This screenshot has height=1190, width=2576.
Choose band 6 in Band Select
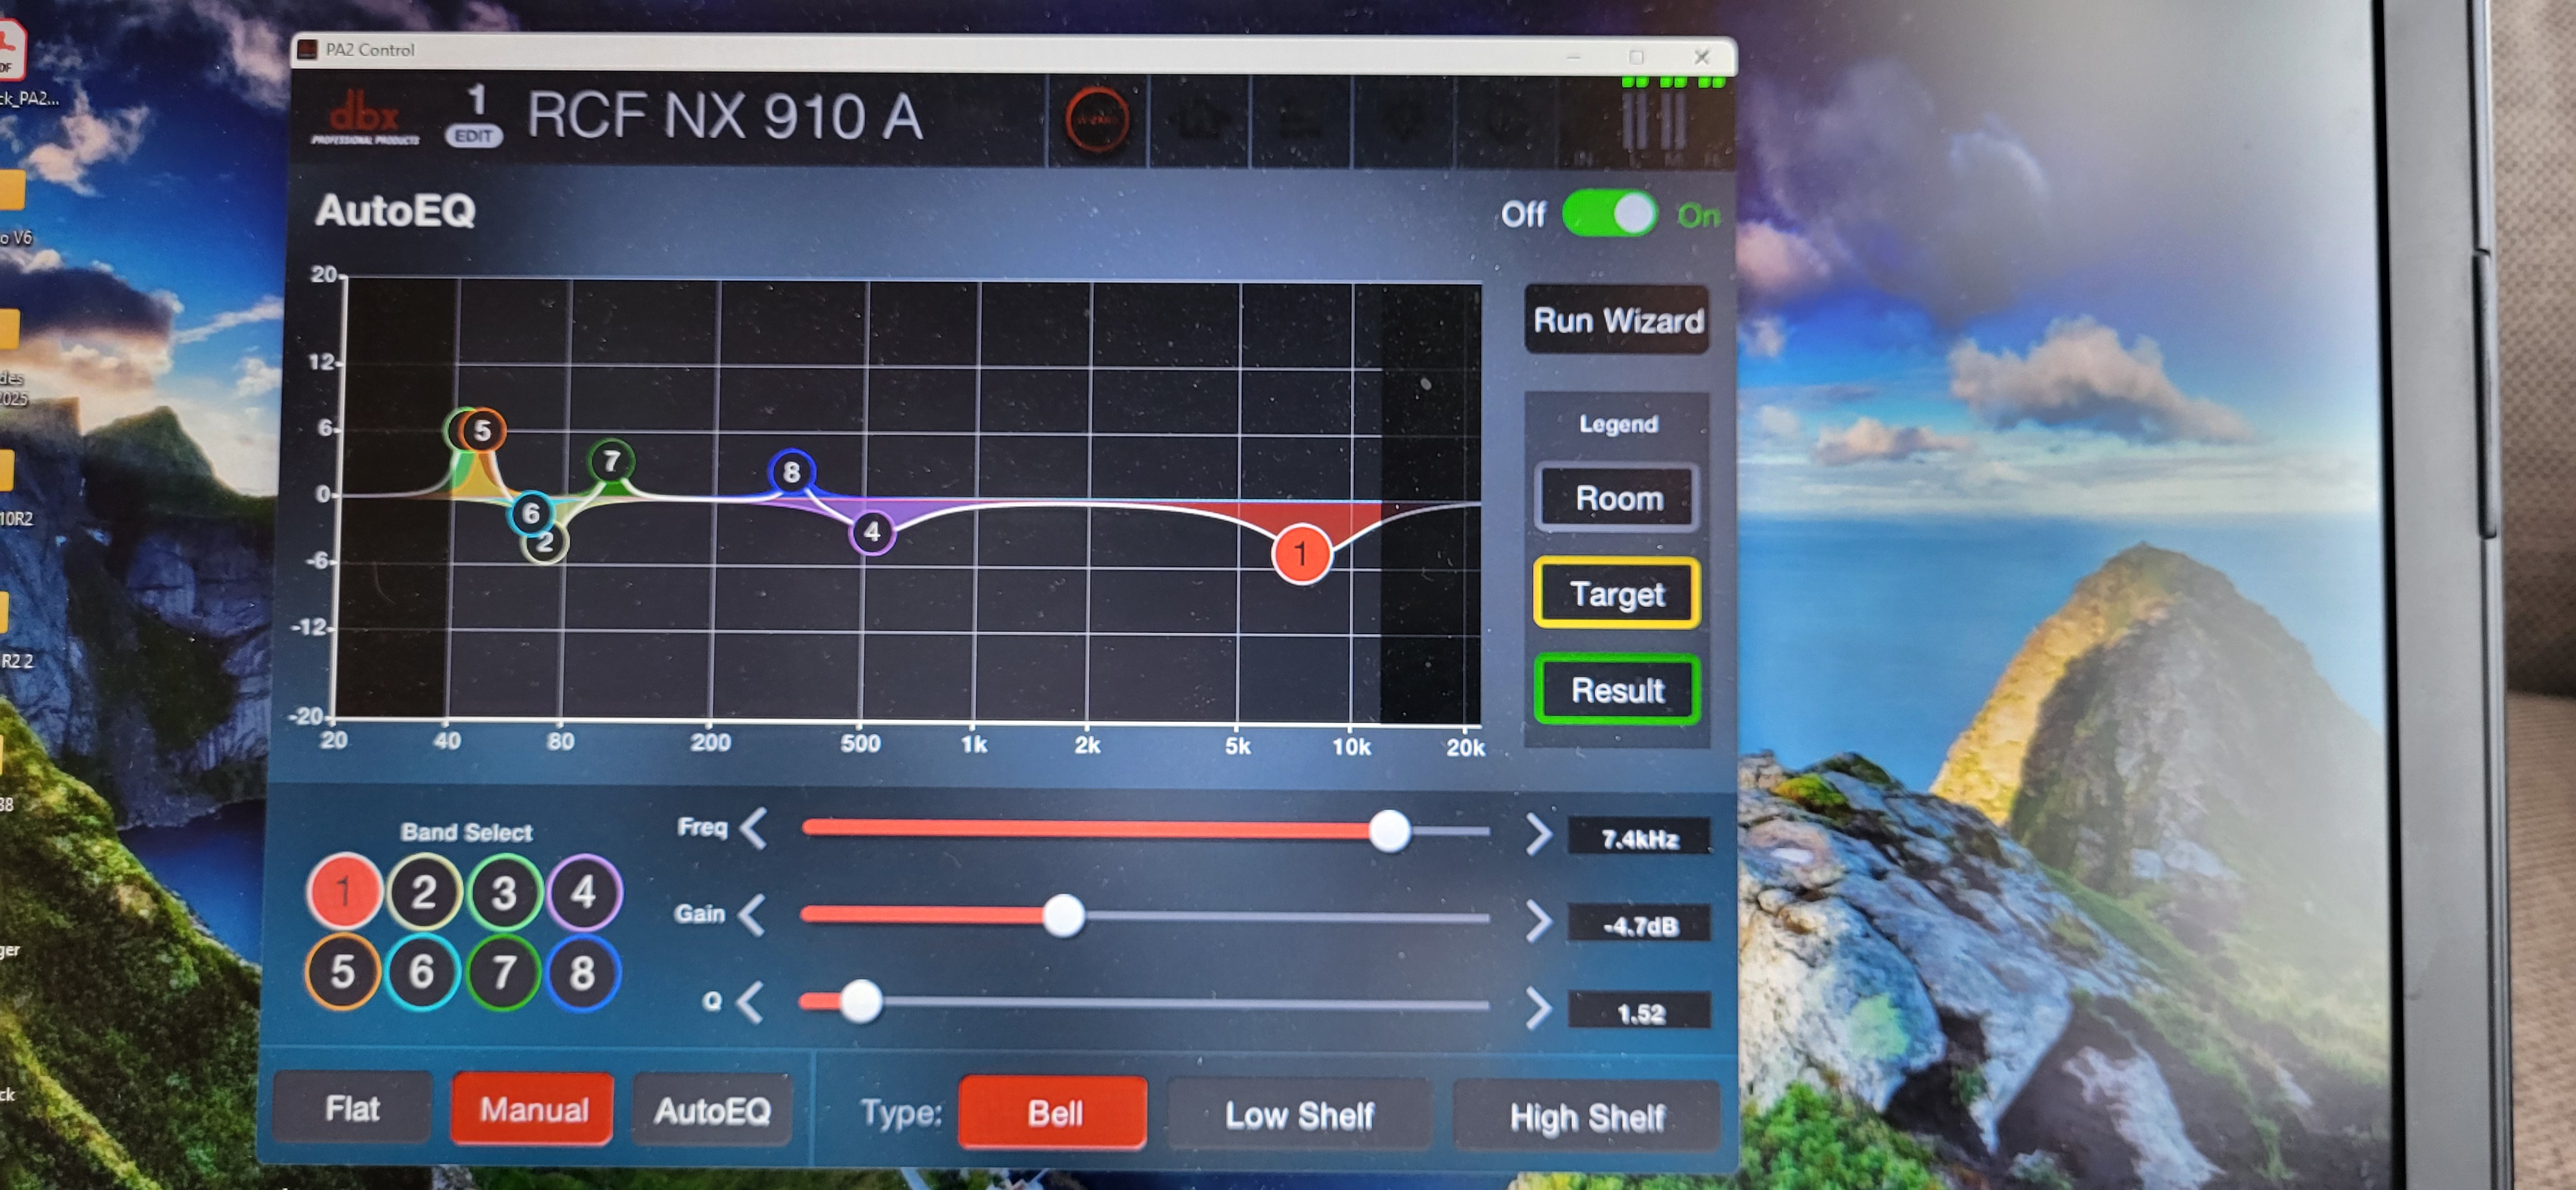pos(422,971)
